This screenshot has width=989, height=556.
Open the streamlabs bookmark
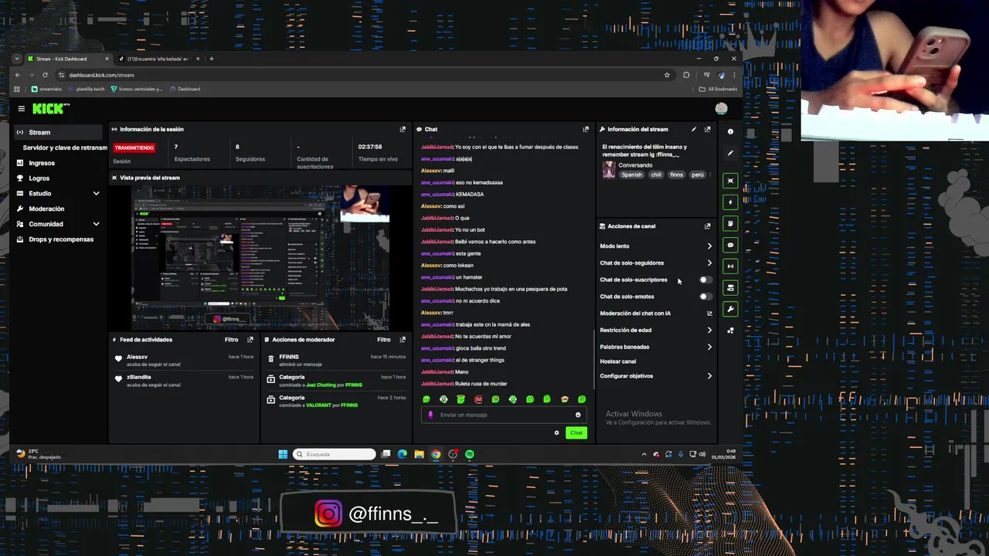[x=46, y=89]
